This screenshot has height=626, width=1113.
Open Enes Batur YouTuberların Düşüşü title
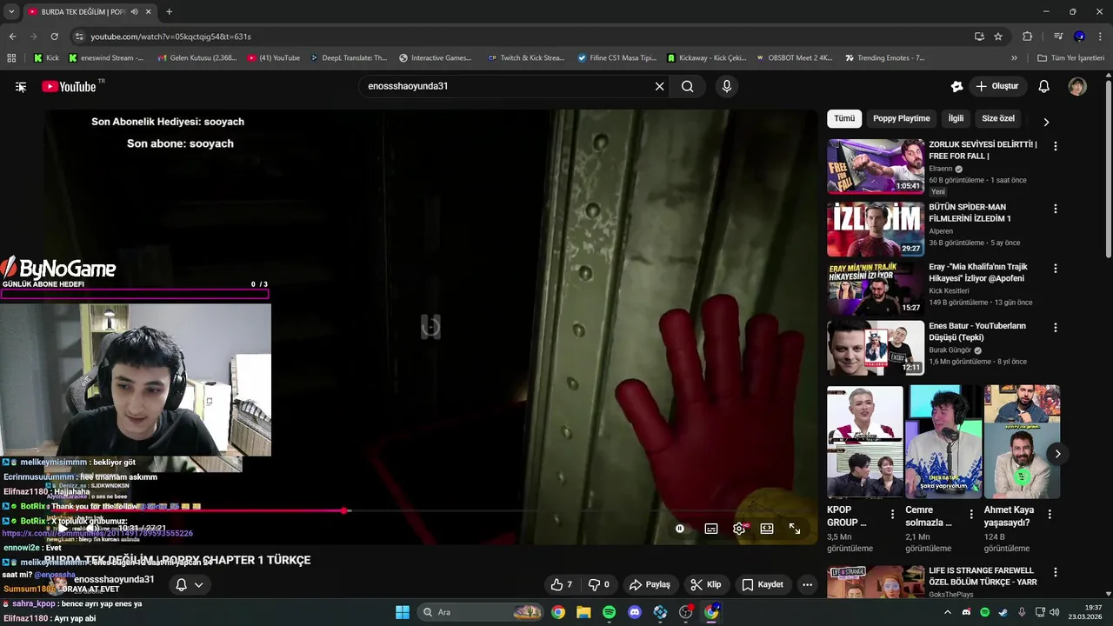[x=977, y=331]
